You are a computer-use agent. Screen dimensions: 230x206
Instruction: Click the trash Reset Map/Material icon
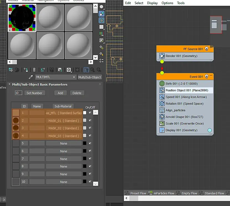click(x=34, y=70)
